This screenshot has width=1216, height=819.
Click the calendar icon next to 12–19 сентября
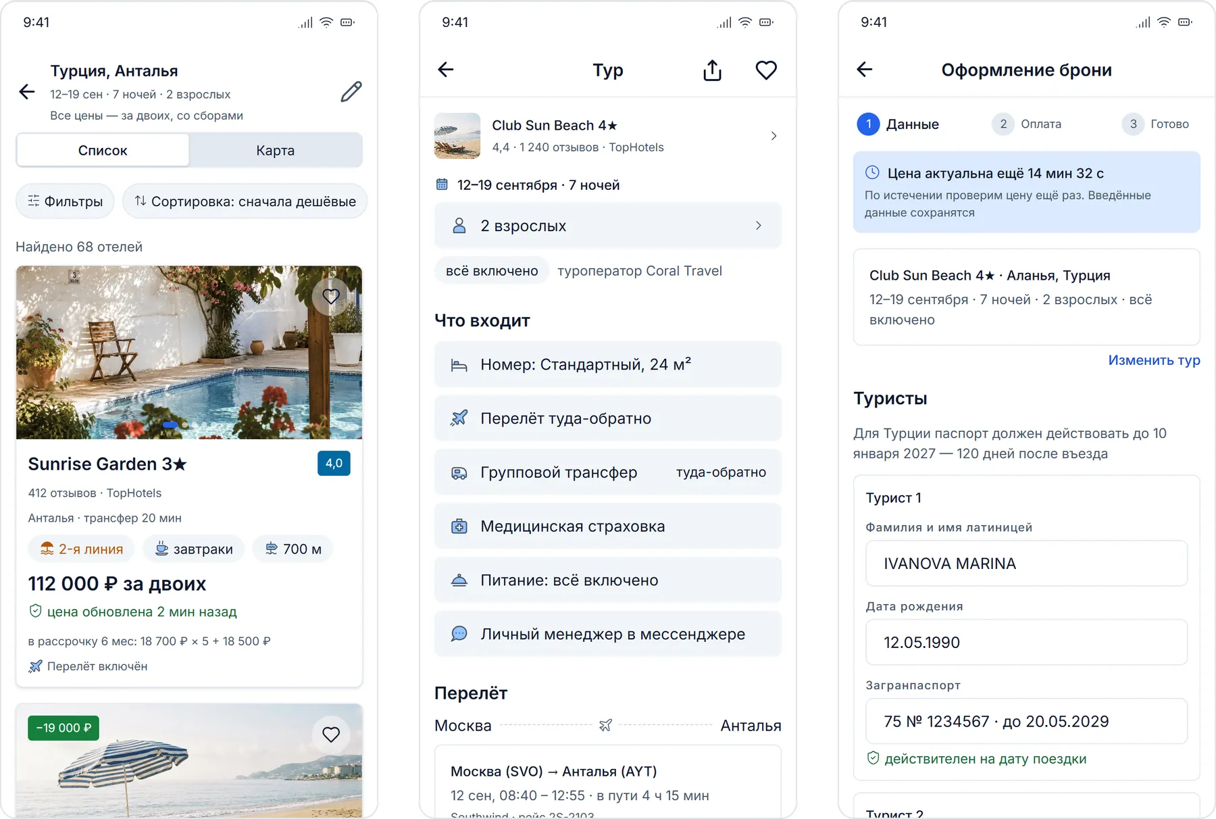point(442,184)
